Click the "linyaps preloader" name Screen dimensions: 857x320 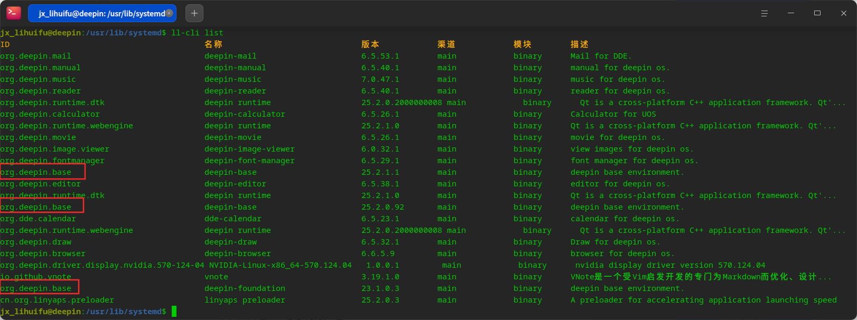point(245,300)
